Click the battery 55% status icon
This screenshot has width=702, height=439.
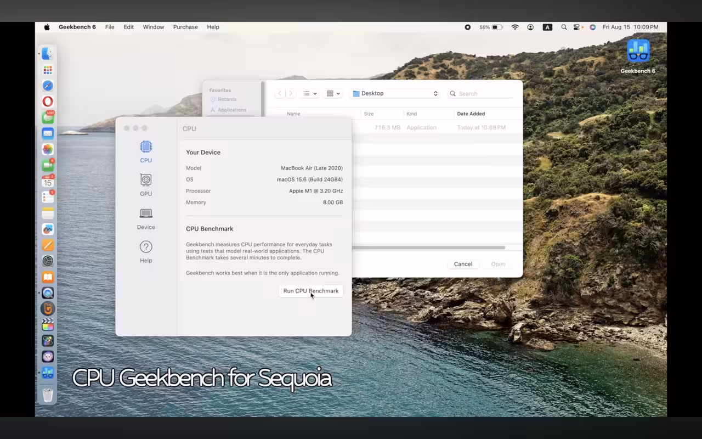tap(491, 27)
